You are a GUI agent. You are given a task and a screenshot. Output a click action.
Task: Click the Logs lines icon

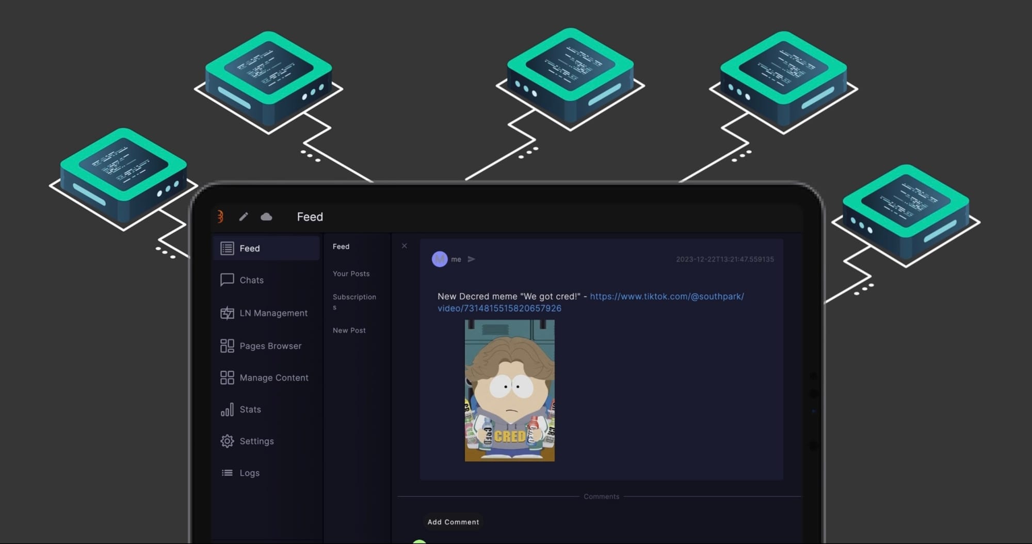tap(227, 473)
